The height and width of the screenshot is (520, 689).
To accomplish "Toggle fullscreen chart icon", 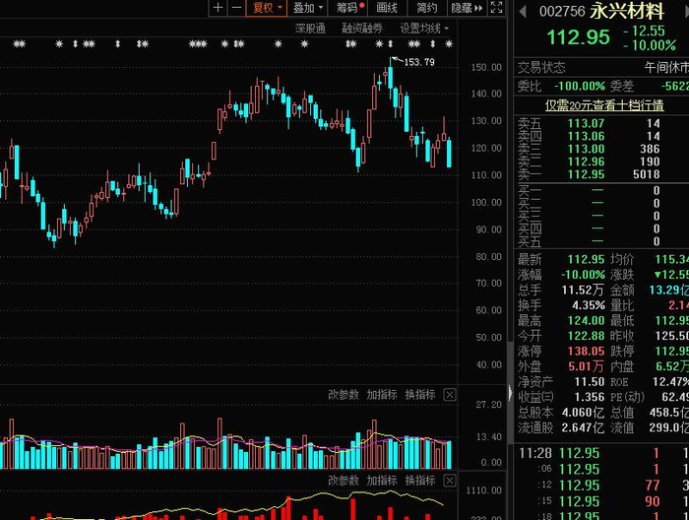I will pyautogui.click(x=496, y=8).
